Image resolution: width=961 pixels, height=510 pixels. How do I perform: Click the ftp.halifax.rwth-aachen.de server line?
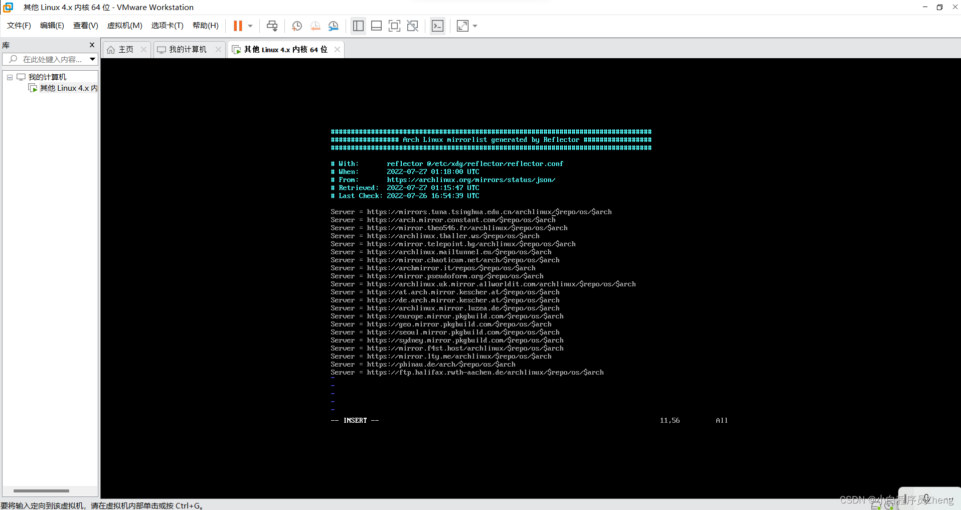pyautogui.click(x=467, y=373)
